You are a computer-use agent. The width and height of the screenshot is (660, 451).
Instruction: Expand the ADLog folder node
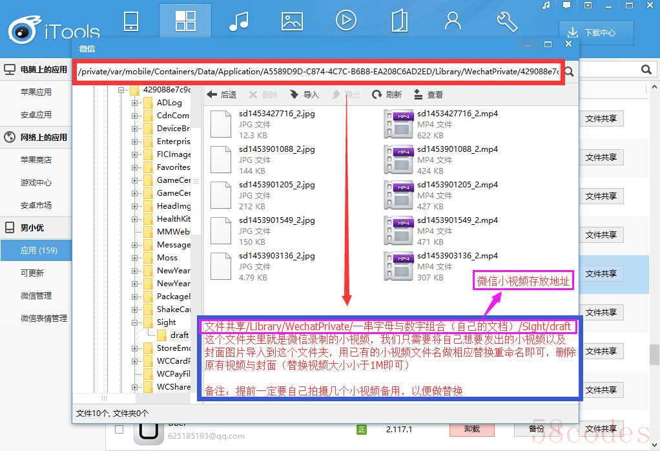click(134, 103)
